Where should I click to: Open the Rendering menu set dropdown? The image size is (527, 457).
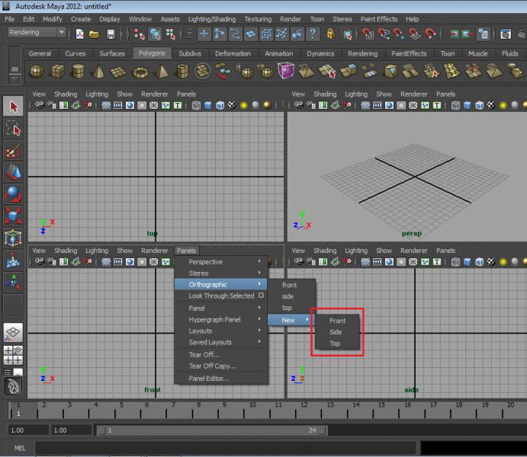coord(37,32)
